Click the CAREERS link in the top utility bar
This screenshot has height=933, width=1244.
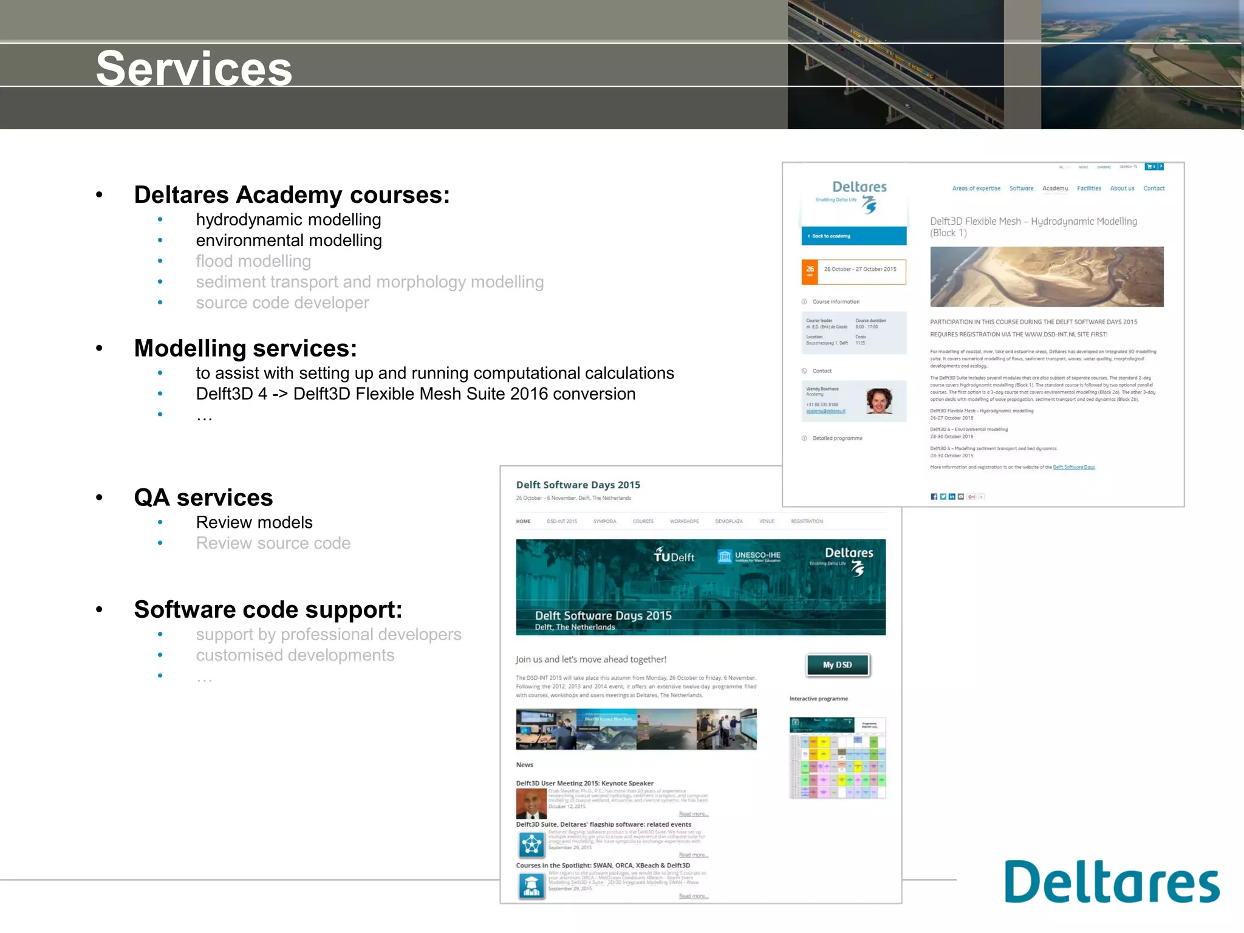pos(1104,167)
